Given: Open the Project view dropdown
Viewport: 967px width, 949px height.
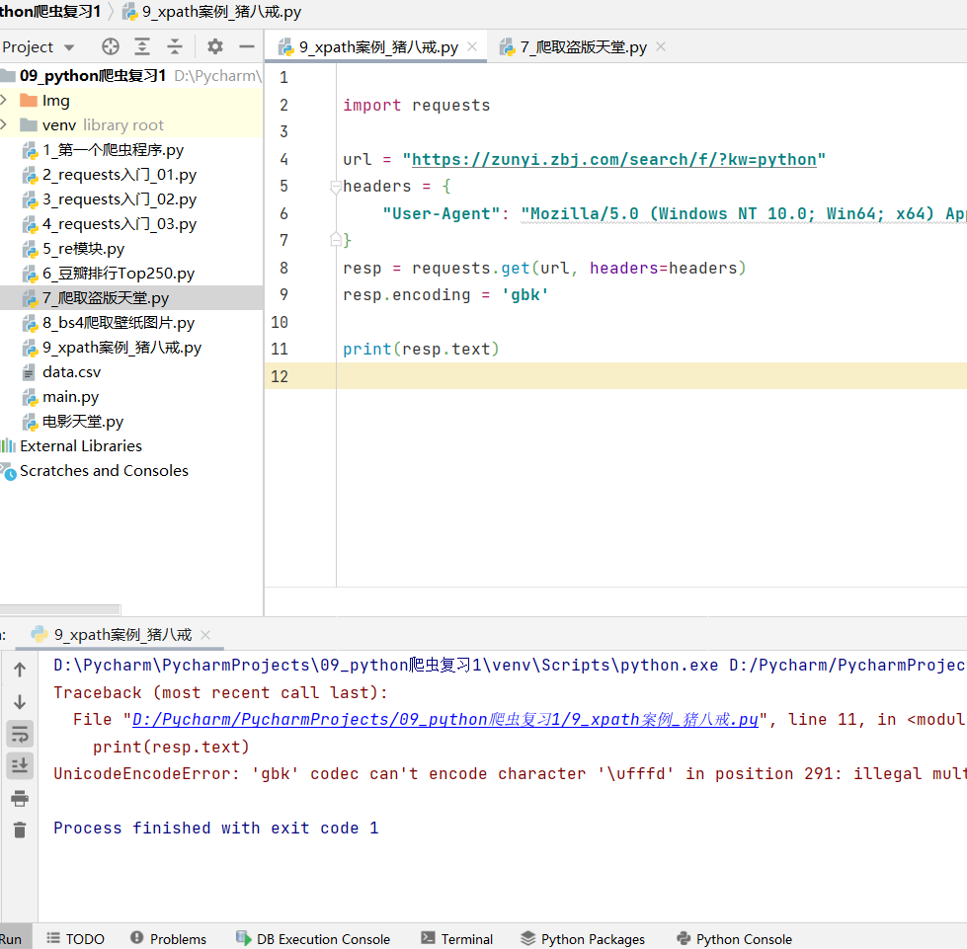Looking at the screenshot, I should (39, 46).
